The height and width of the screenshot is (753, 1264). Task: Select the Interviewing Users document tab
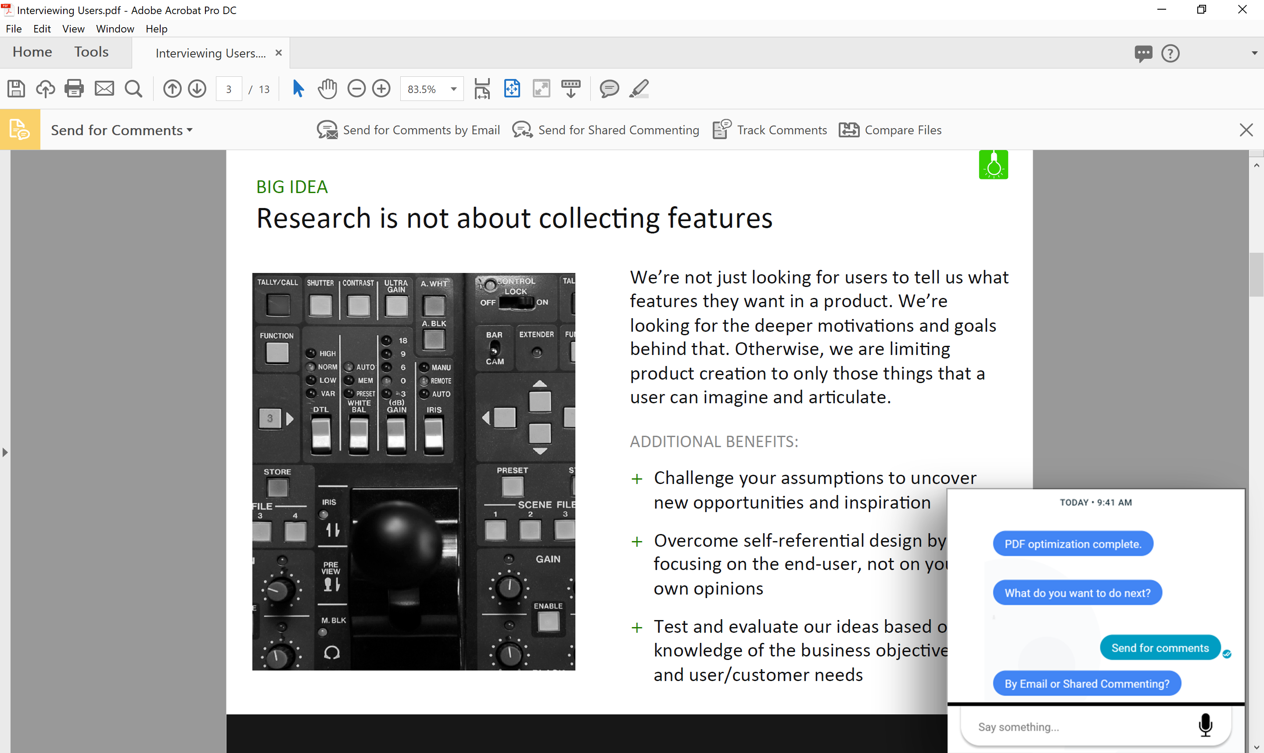pyautogui.click(x=211, y=53)
